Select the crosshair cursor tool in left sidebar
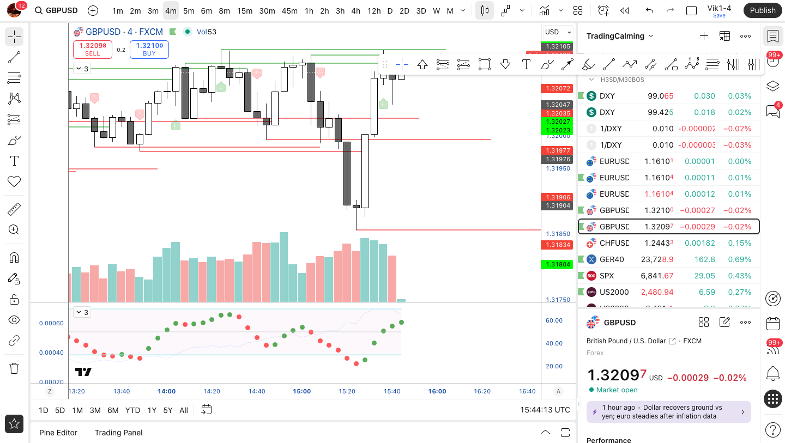The height and width of the screenshot is (443, 785). coord(14,37)
